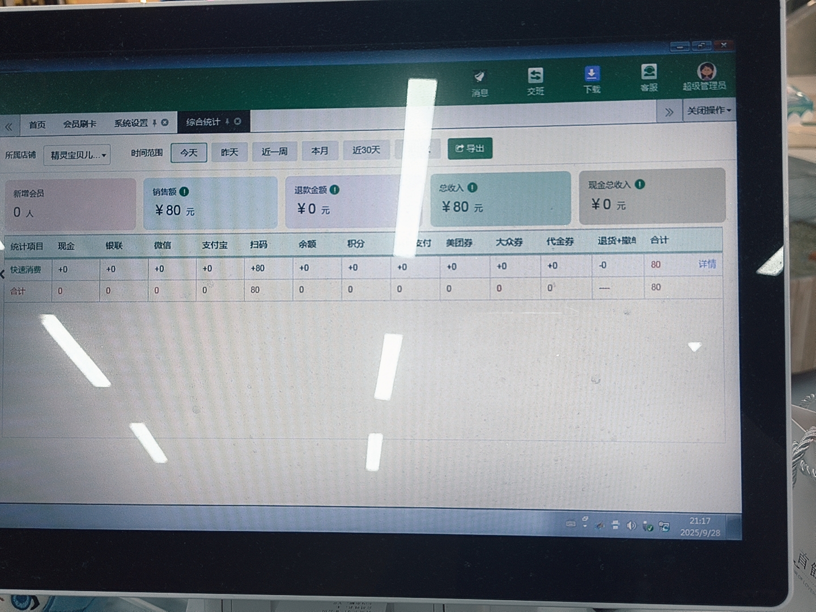
Task: Expand tabs with the right double-chevron
Action: [x=669, y=112]
